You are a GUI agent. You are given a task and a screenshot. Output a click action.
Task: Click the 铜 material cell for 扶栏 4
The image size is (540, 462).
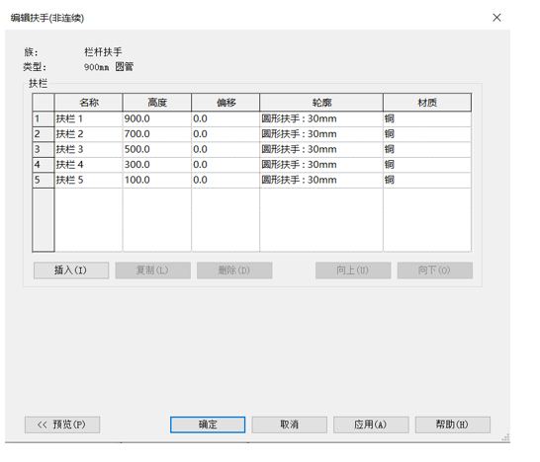click(x=427, y=165)
